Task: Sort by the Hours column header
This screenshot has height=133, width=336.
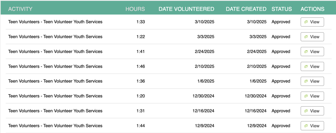Action: coord(135,9)
